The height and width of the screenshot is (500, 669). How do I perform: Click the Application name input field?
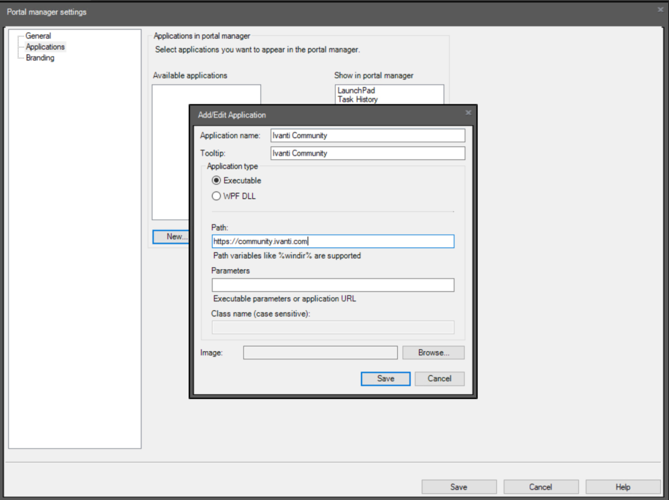point(367,135)
